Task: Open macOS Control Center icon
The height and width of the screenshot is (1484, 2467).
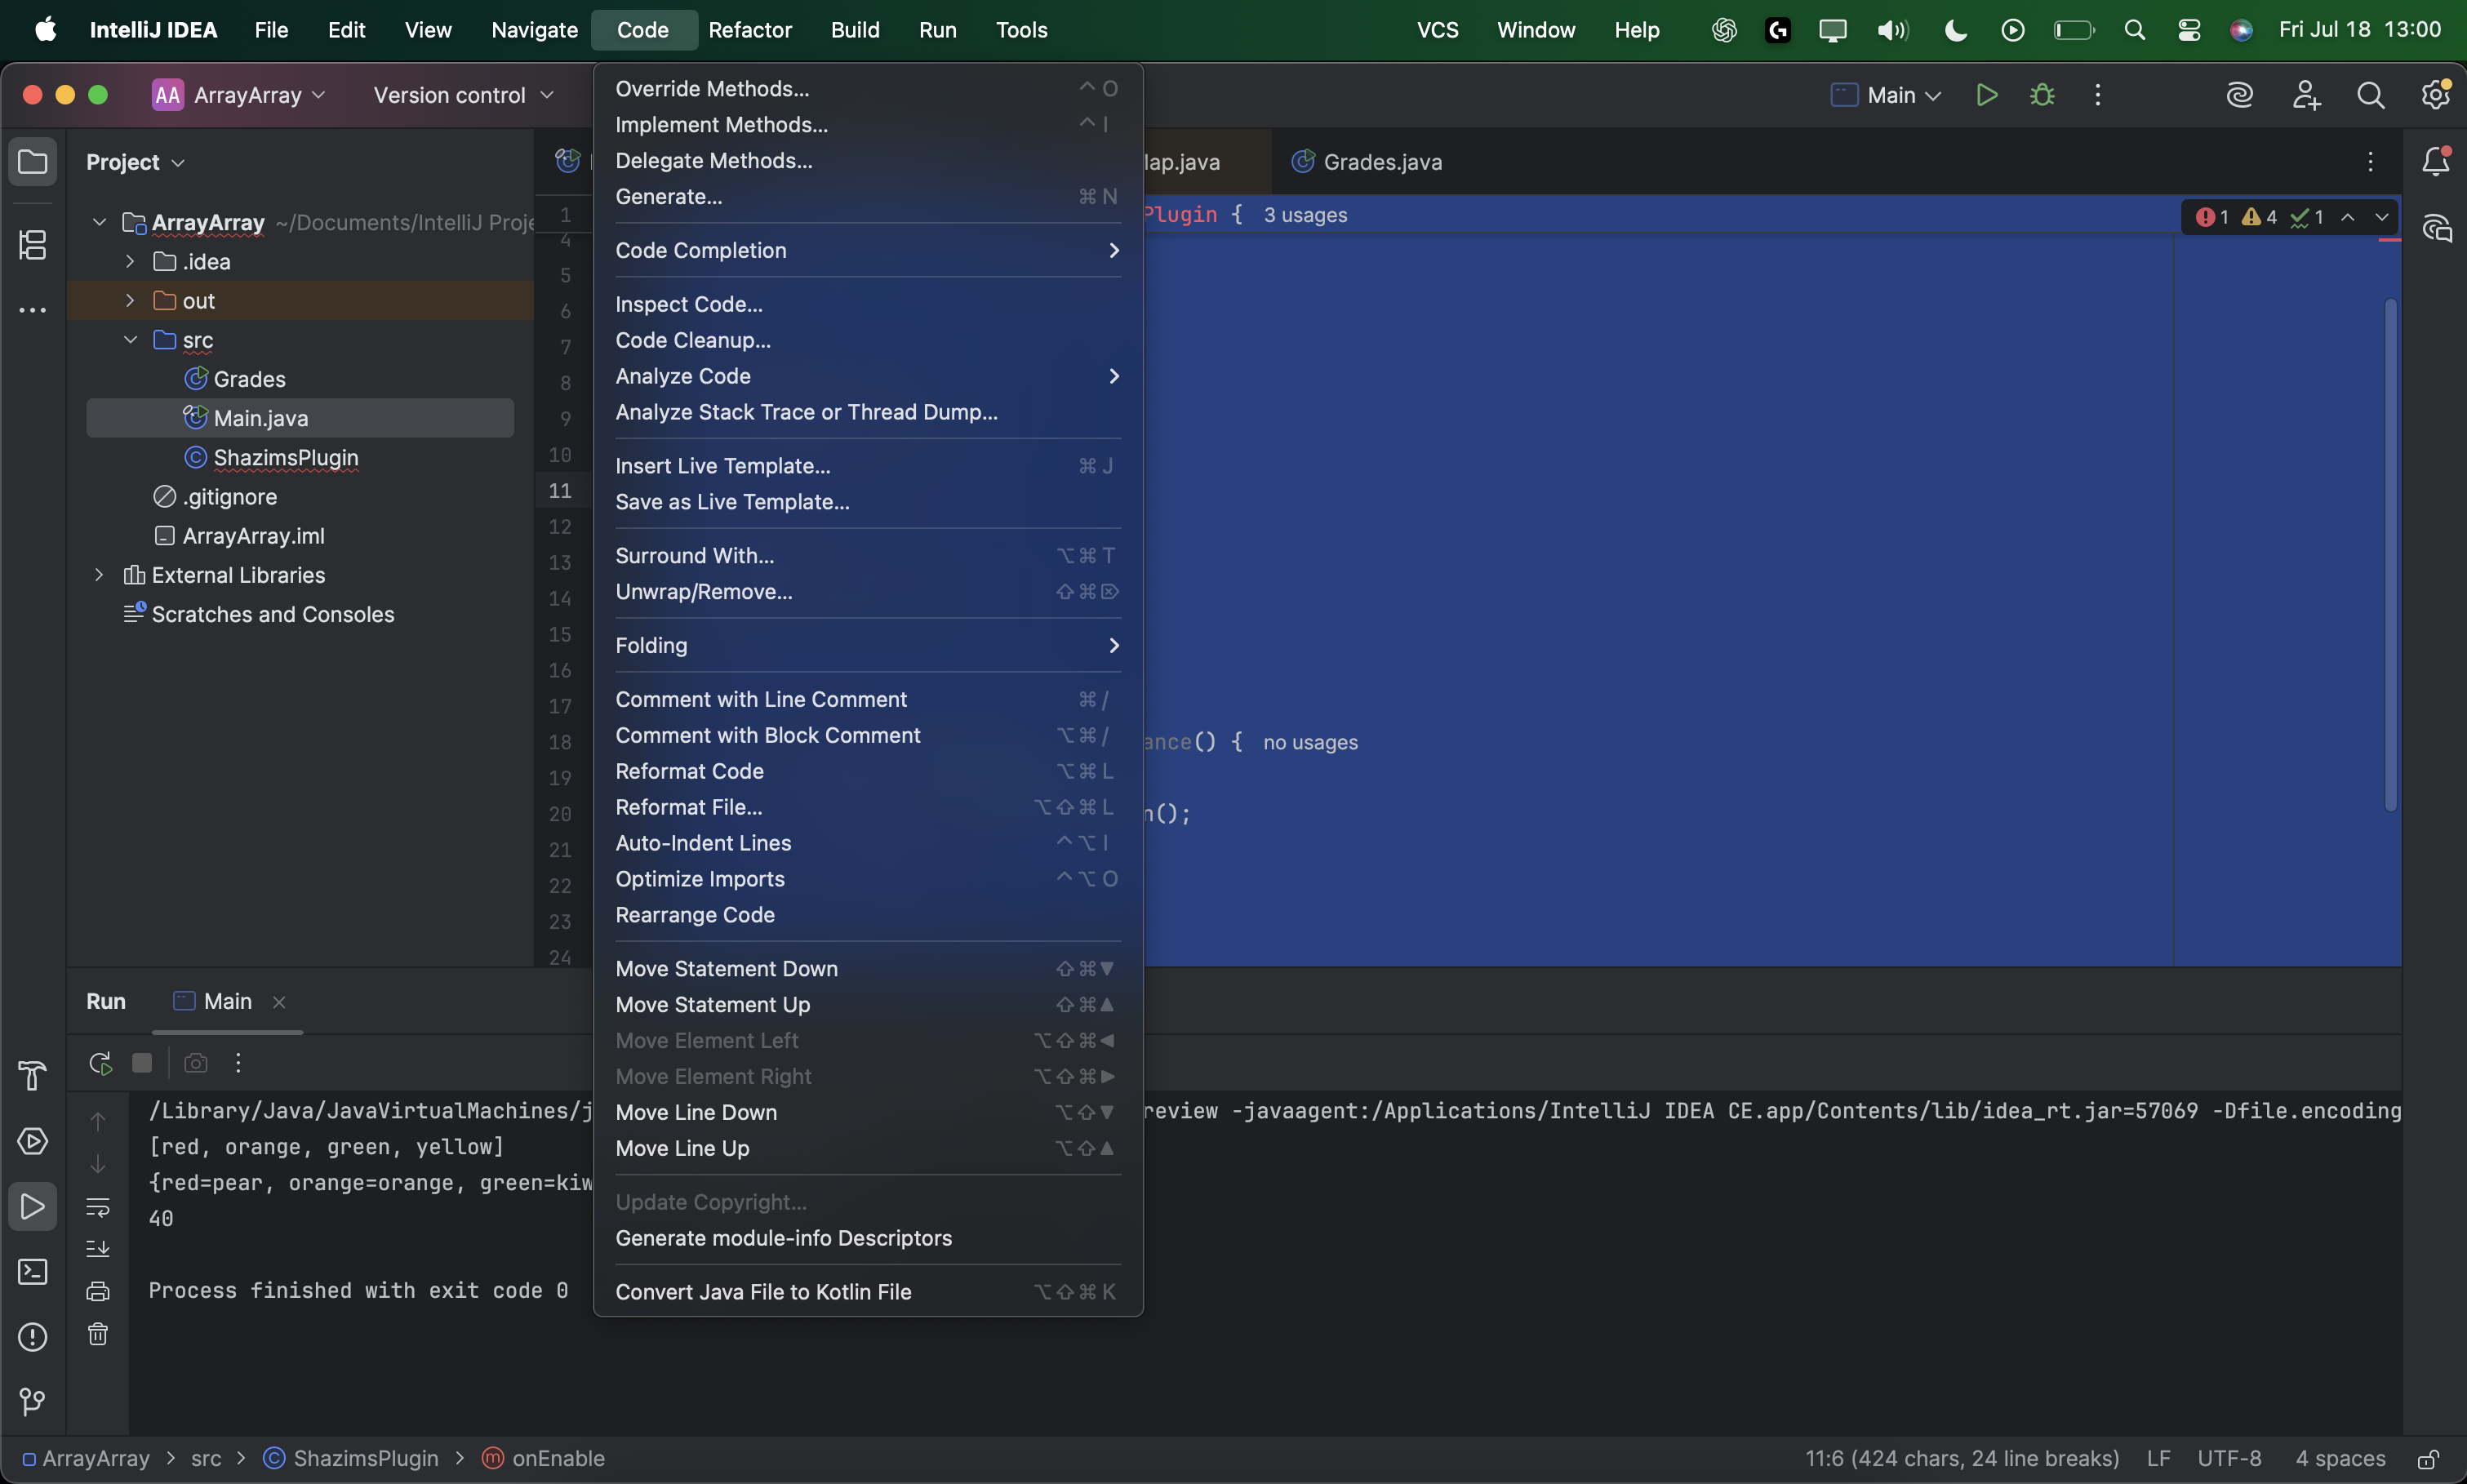Action: tap(2188, 30)
